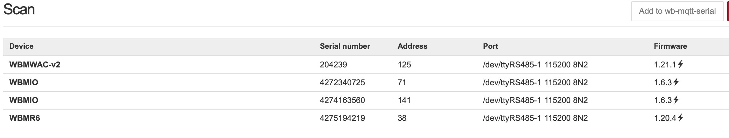Click port cell of WBMWAC-v2 row
Screen dimensions: 729x138
point(535,65)
